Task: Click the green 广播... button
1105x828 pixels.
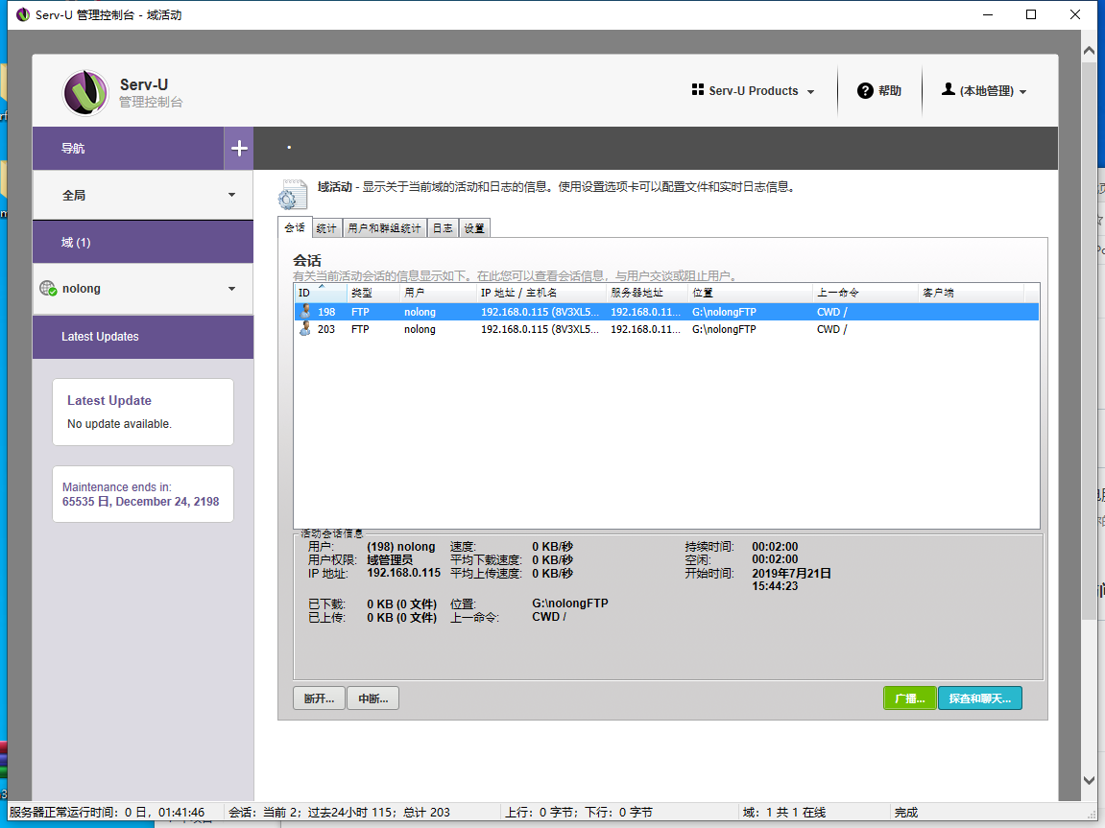Action: coord(909,698)
